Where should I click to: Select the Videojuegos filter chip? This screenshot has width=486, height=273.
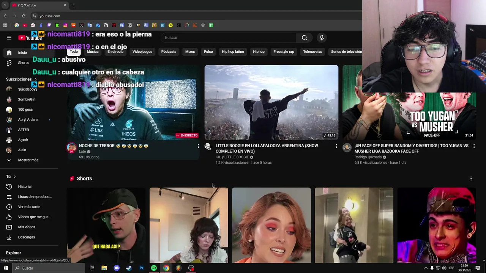coord(142,52)
